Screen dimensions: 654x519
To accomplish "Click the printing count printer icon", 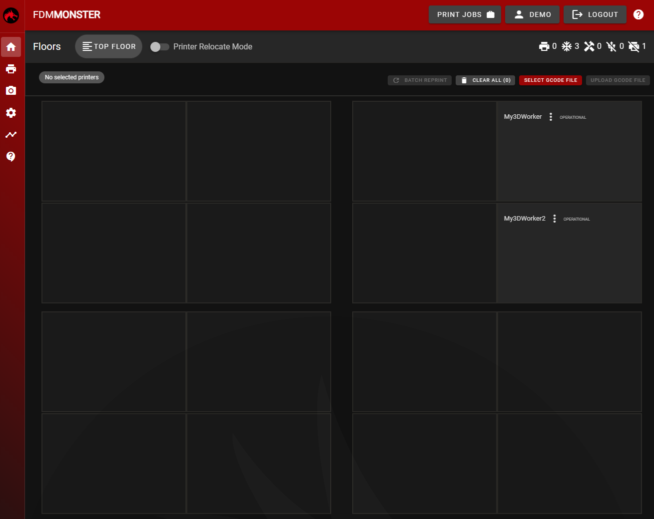I will tap(544, 46).
